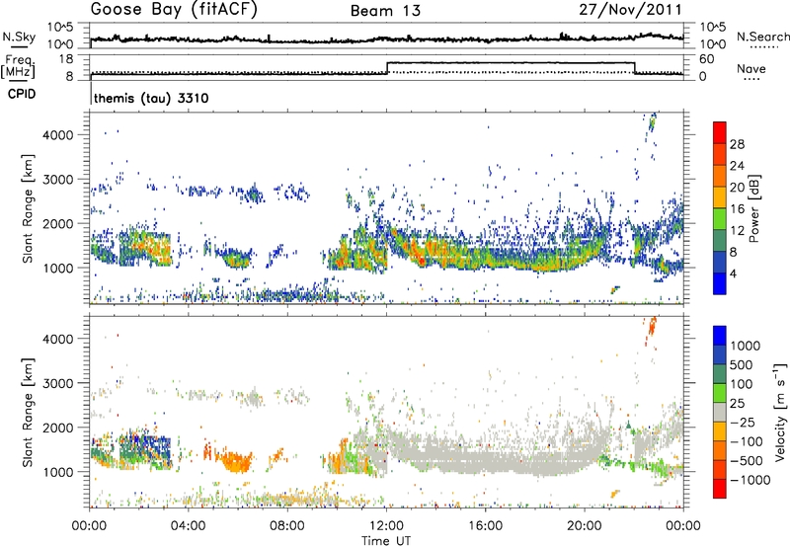Click the 'Beam 13' label
The height and width of the screenshot is (547, 790).
(x=385, y=11)
